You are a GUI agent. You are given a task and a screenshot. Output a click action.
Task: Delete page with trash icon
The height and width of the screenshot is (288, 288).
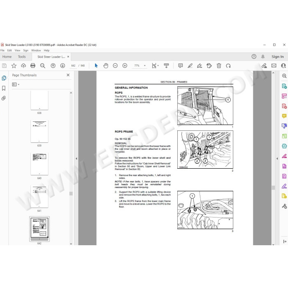coord(219,65)
